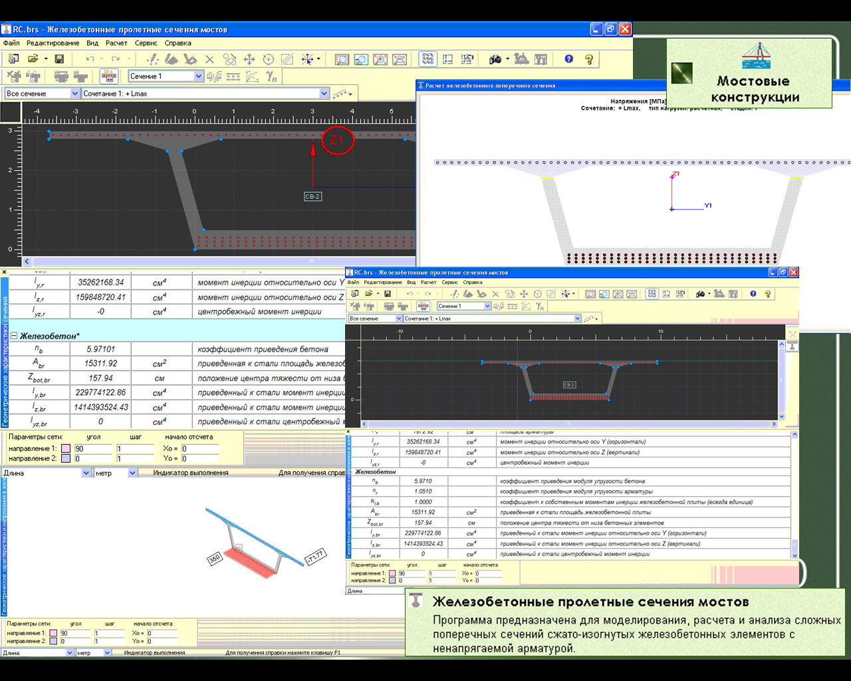Toggle the red section reinforcement view button in the top window

(109, 76)
